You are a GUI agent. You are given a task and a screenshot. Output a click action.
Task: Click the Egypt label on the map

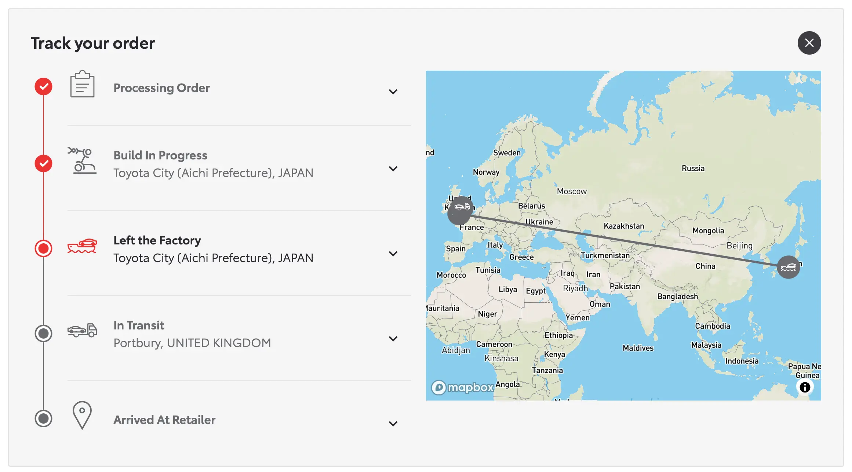536,291
